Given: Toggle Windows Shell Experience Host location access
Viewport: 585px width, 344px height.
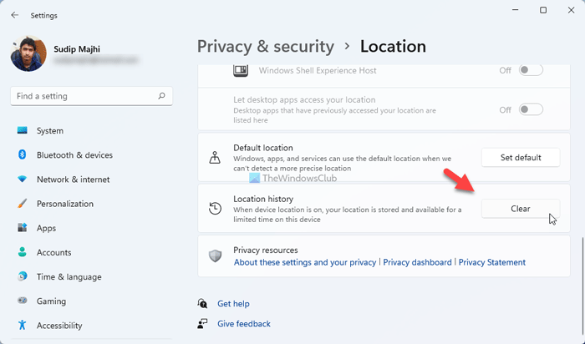Looking at the screenshot, I should click(x=531, y=70).
